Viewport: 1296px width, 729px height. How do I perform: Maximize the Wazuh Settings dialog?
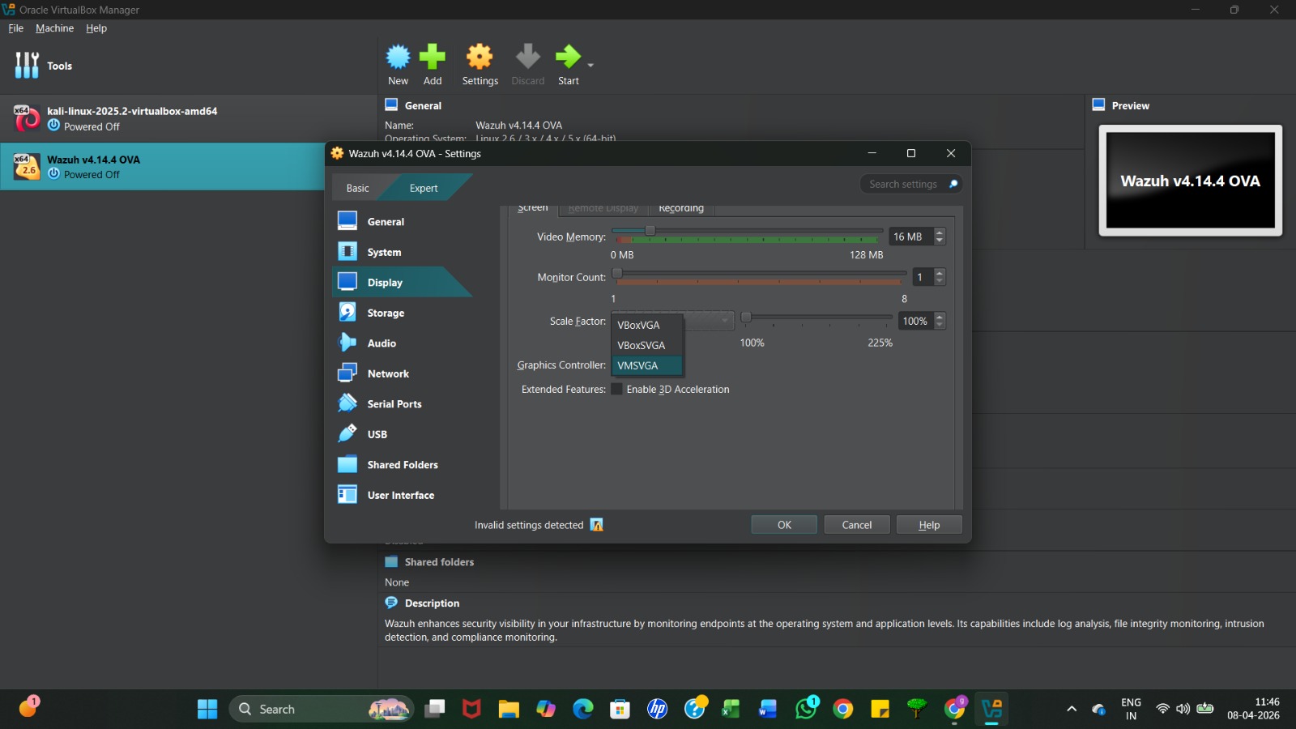coord(911,153)
